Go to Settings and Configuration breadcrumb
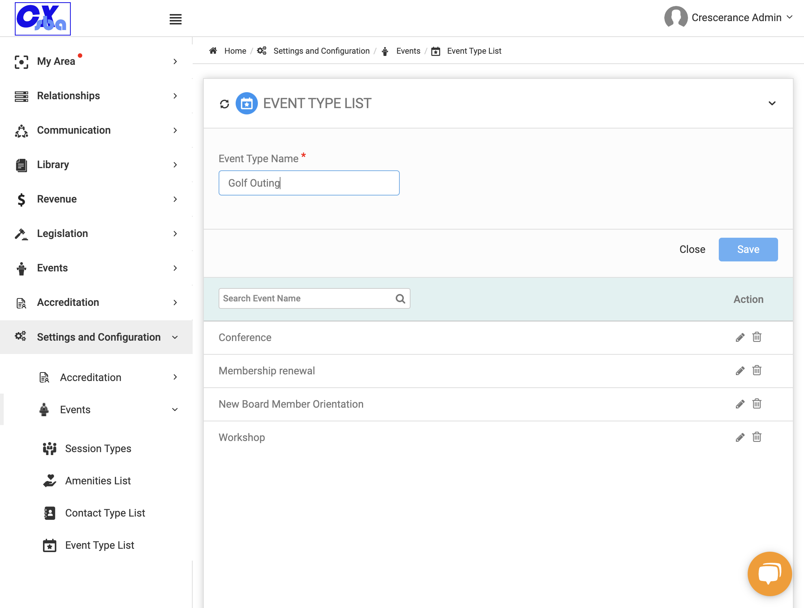This screenshot has height=608, width=804. tap(321, 51)
